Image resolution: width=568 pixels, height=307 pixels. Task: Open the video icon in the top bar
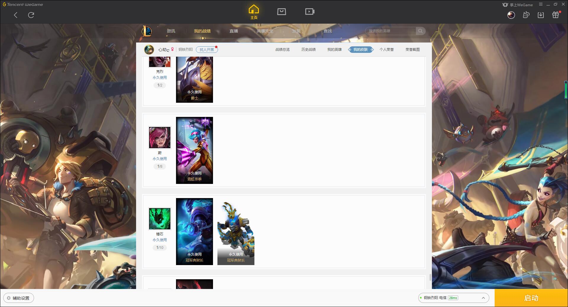[x=310, y=12]
